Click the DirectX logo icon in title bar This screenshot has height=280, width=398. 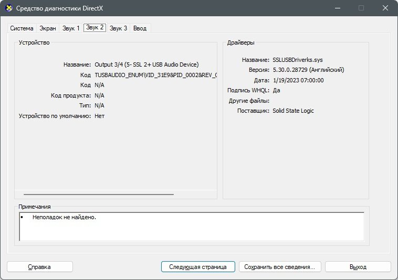[8, 8]
